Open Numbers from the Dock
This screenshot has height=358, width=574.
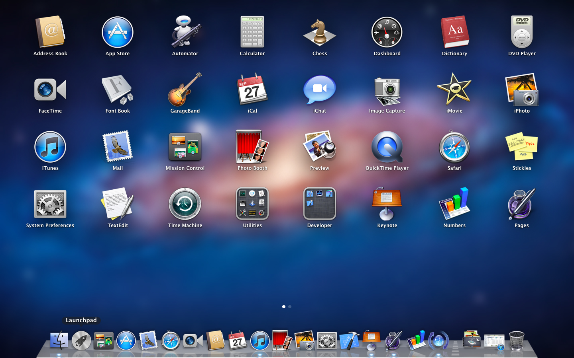click(416, 341)
